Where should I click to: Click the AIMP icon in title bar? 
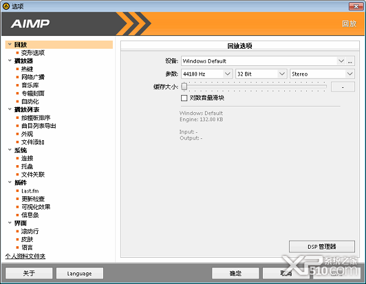6,6
